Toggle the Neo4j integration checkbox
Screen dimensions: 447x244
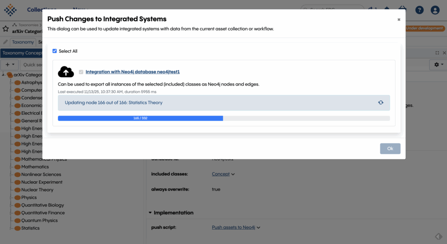[x=81, y=72]
